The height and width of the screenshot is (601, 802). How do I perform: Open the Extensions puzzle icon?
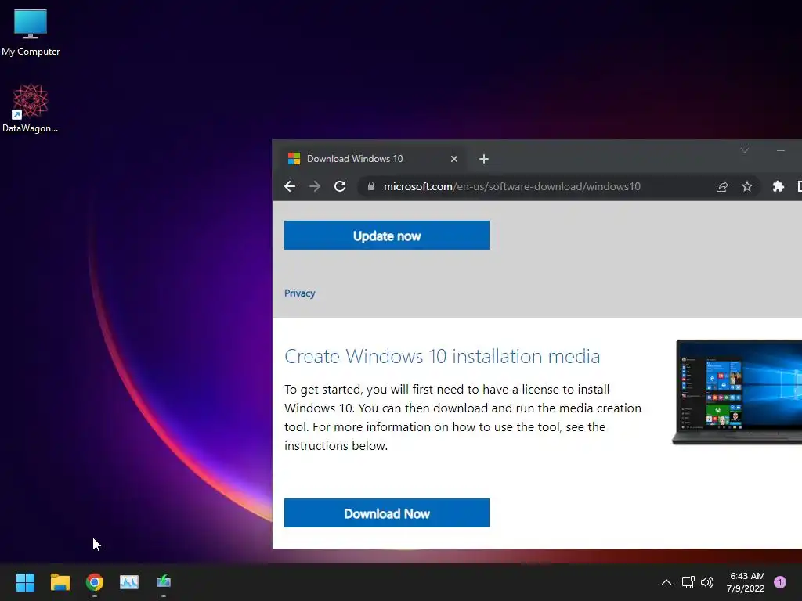778,186
